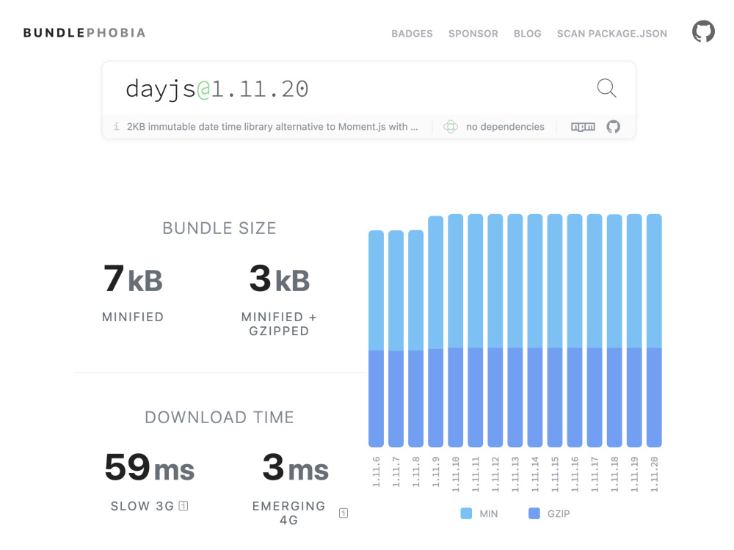
Task: Select the 1.11.17 version bar
Action: coord(595,330)
